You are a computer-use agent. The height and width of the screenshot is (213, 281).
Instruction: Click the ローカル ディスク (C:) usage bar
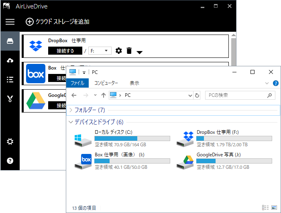click(x=132, y=138)
